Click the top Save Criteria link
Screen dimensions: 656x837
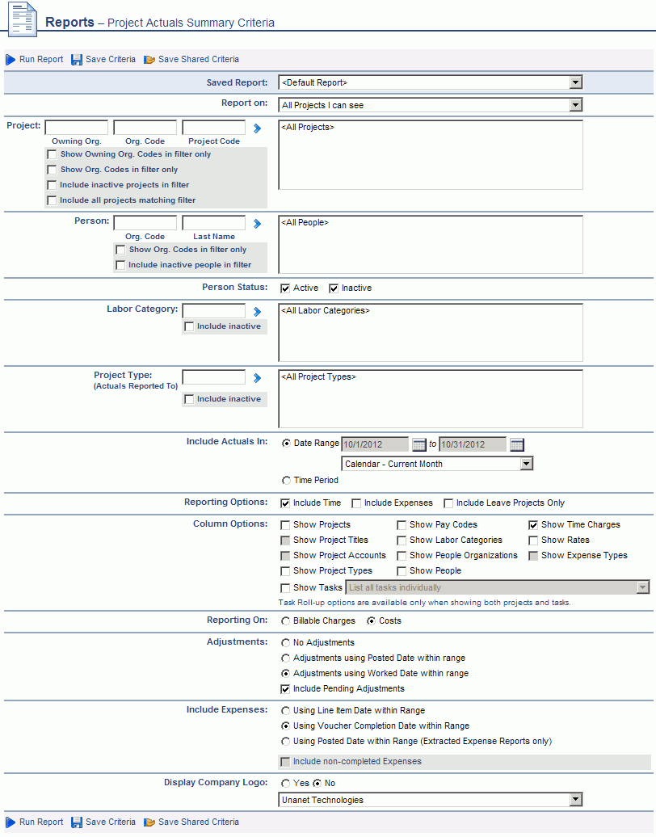tap(111, 60)
